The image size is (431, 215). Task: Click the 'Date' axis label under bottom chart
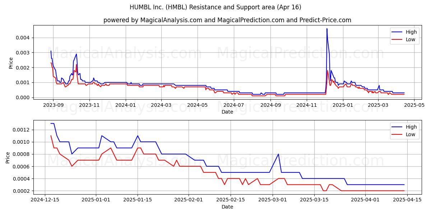pos(227,207)
